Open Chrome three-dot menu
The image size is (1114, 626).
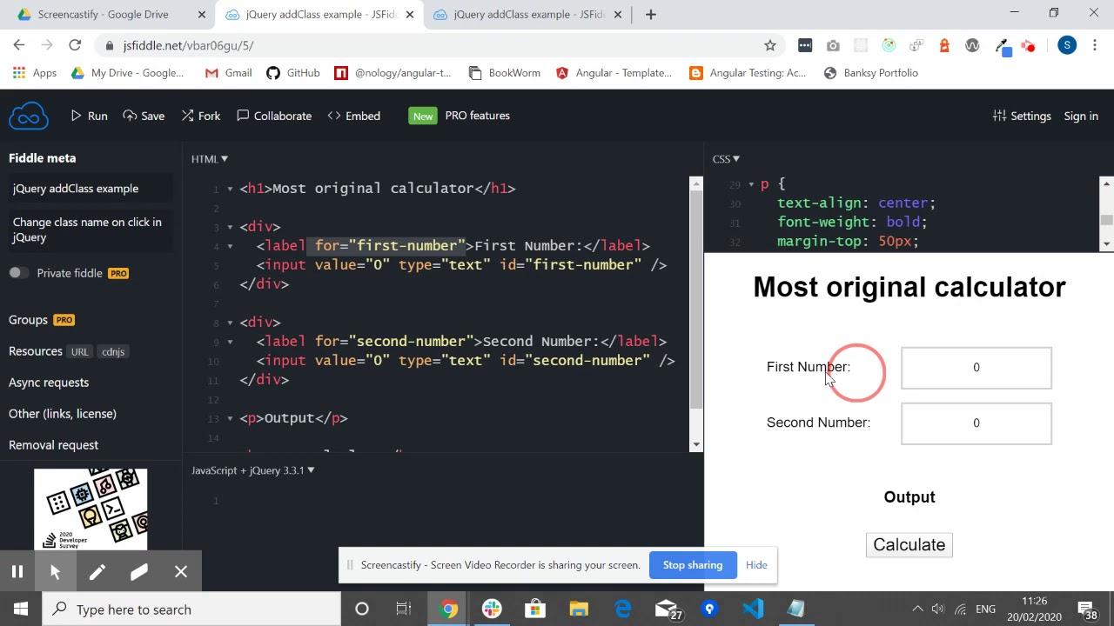pos(1095,45)
